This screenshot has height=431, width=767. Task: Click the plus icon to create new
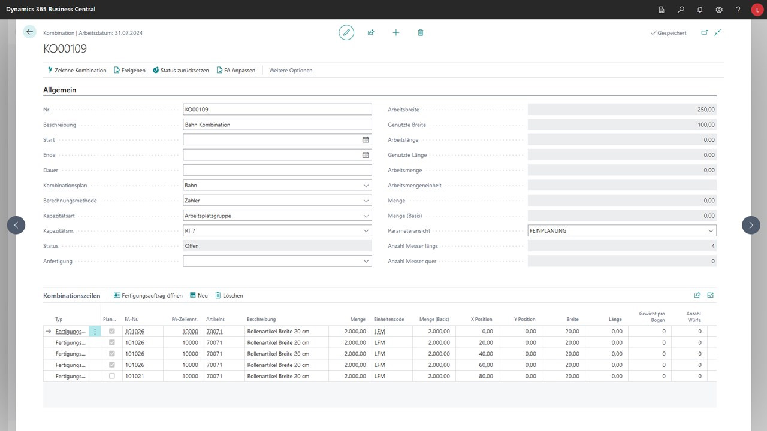click(396, 32)
